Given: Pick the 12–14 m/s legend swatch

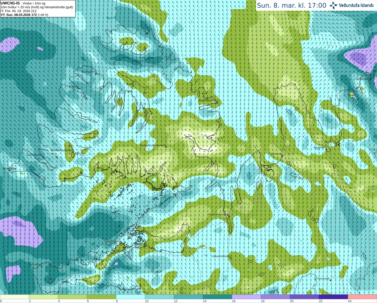Looking at the screenshot, I should 188,297.
